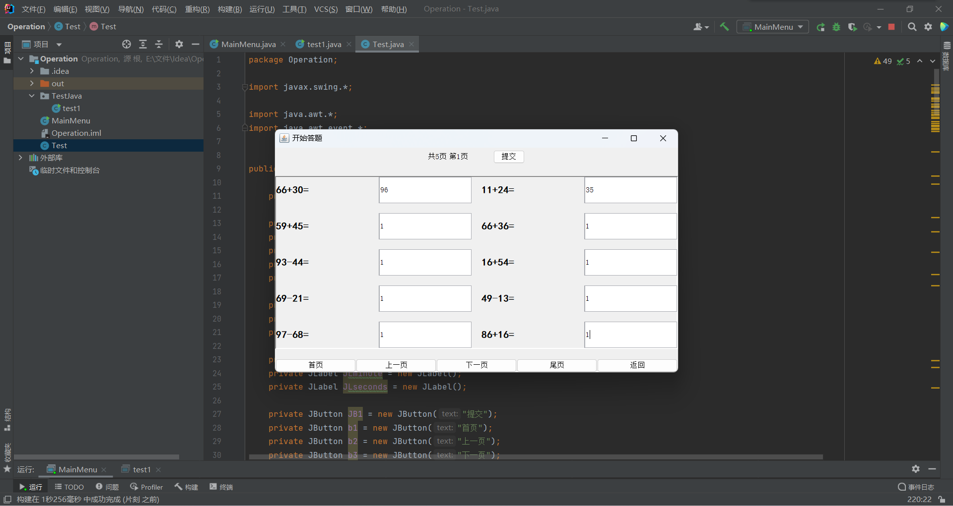Click 尾页 last page button
The height and width of the screenshot is (506, 953).
coord(557,365)
